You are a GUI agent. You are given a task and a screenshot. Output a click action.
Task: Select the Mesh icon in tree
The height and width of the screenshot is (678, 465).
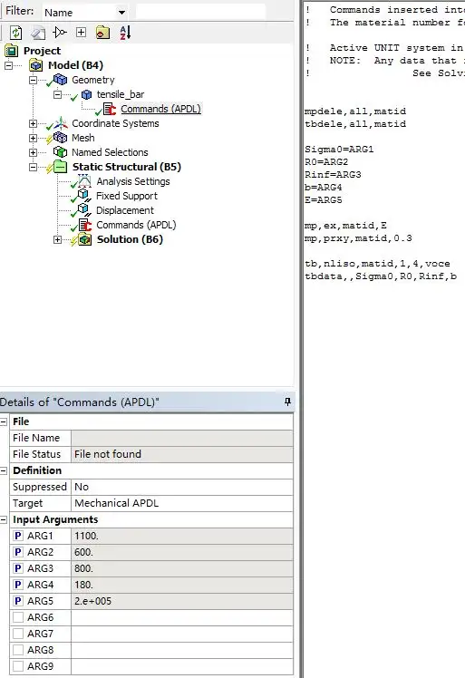click(60, 138)
